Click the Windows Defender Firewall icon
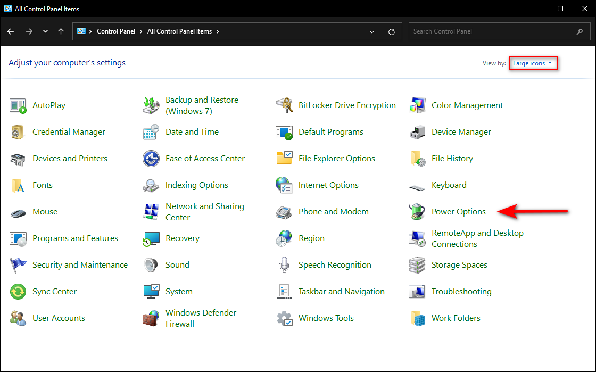596x372 pixels. click(x=151, y=318)
